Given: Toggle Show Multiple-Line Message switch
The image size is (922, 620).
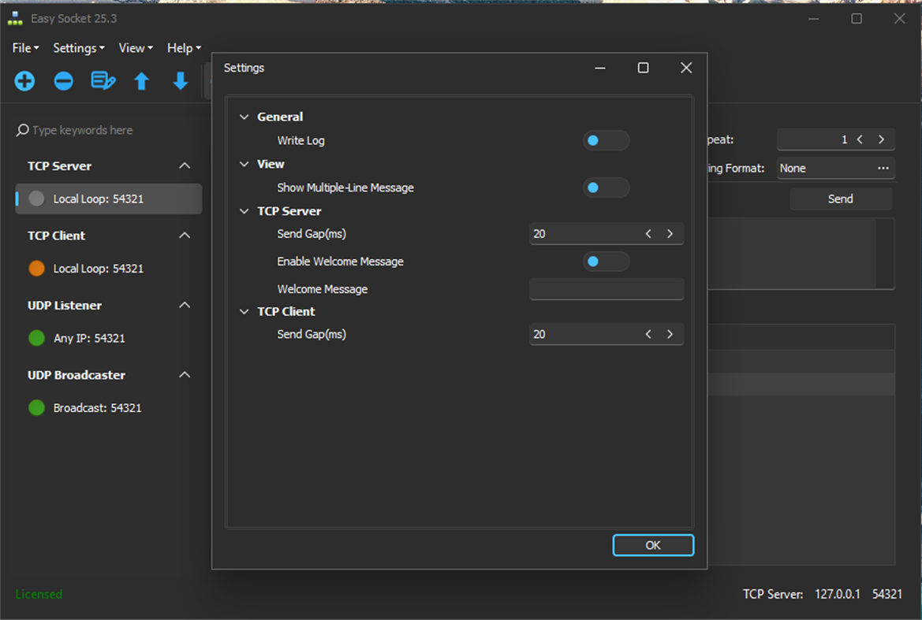Looking at the screenshot, I should 606,187.
